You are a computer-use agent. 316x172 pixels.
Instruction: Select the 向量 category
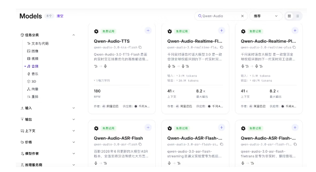[33, 89]
